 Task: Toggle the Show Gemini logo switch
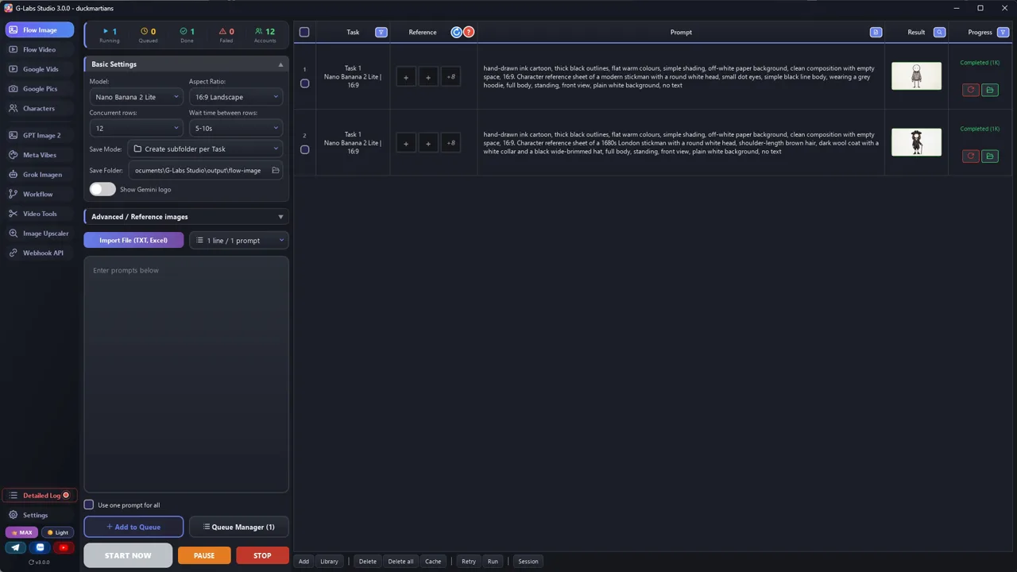click(x=102, y=190)
